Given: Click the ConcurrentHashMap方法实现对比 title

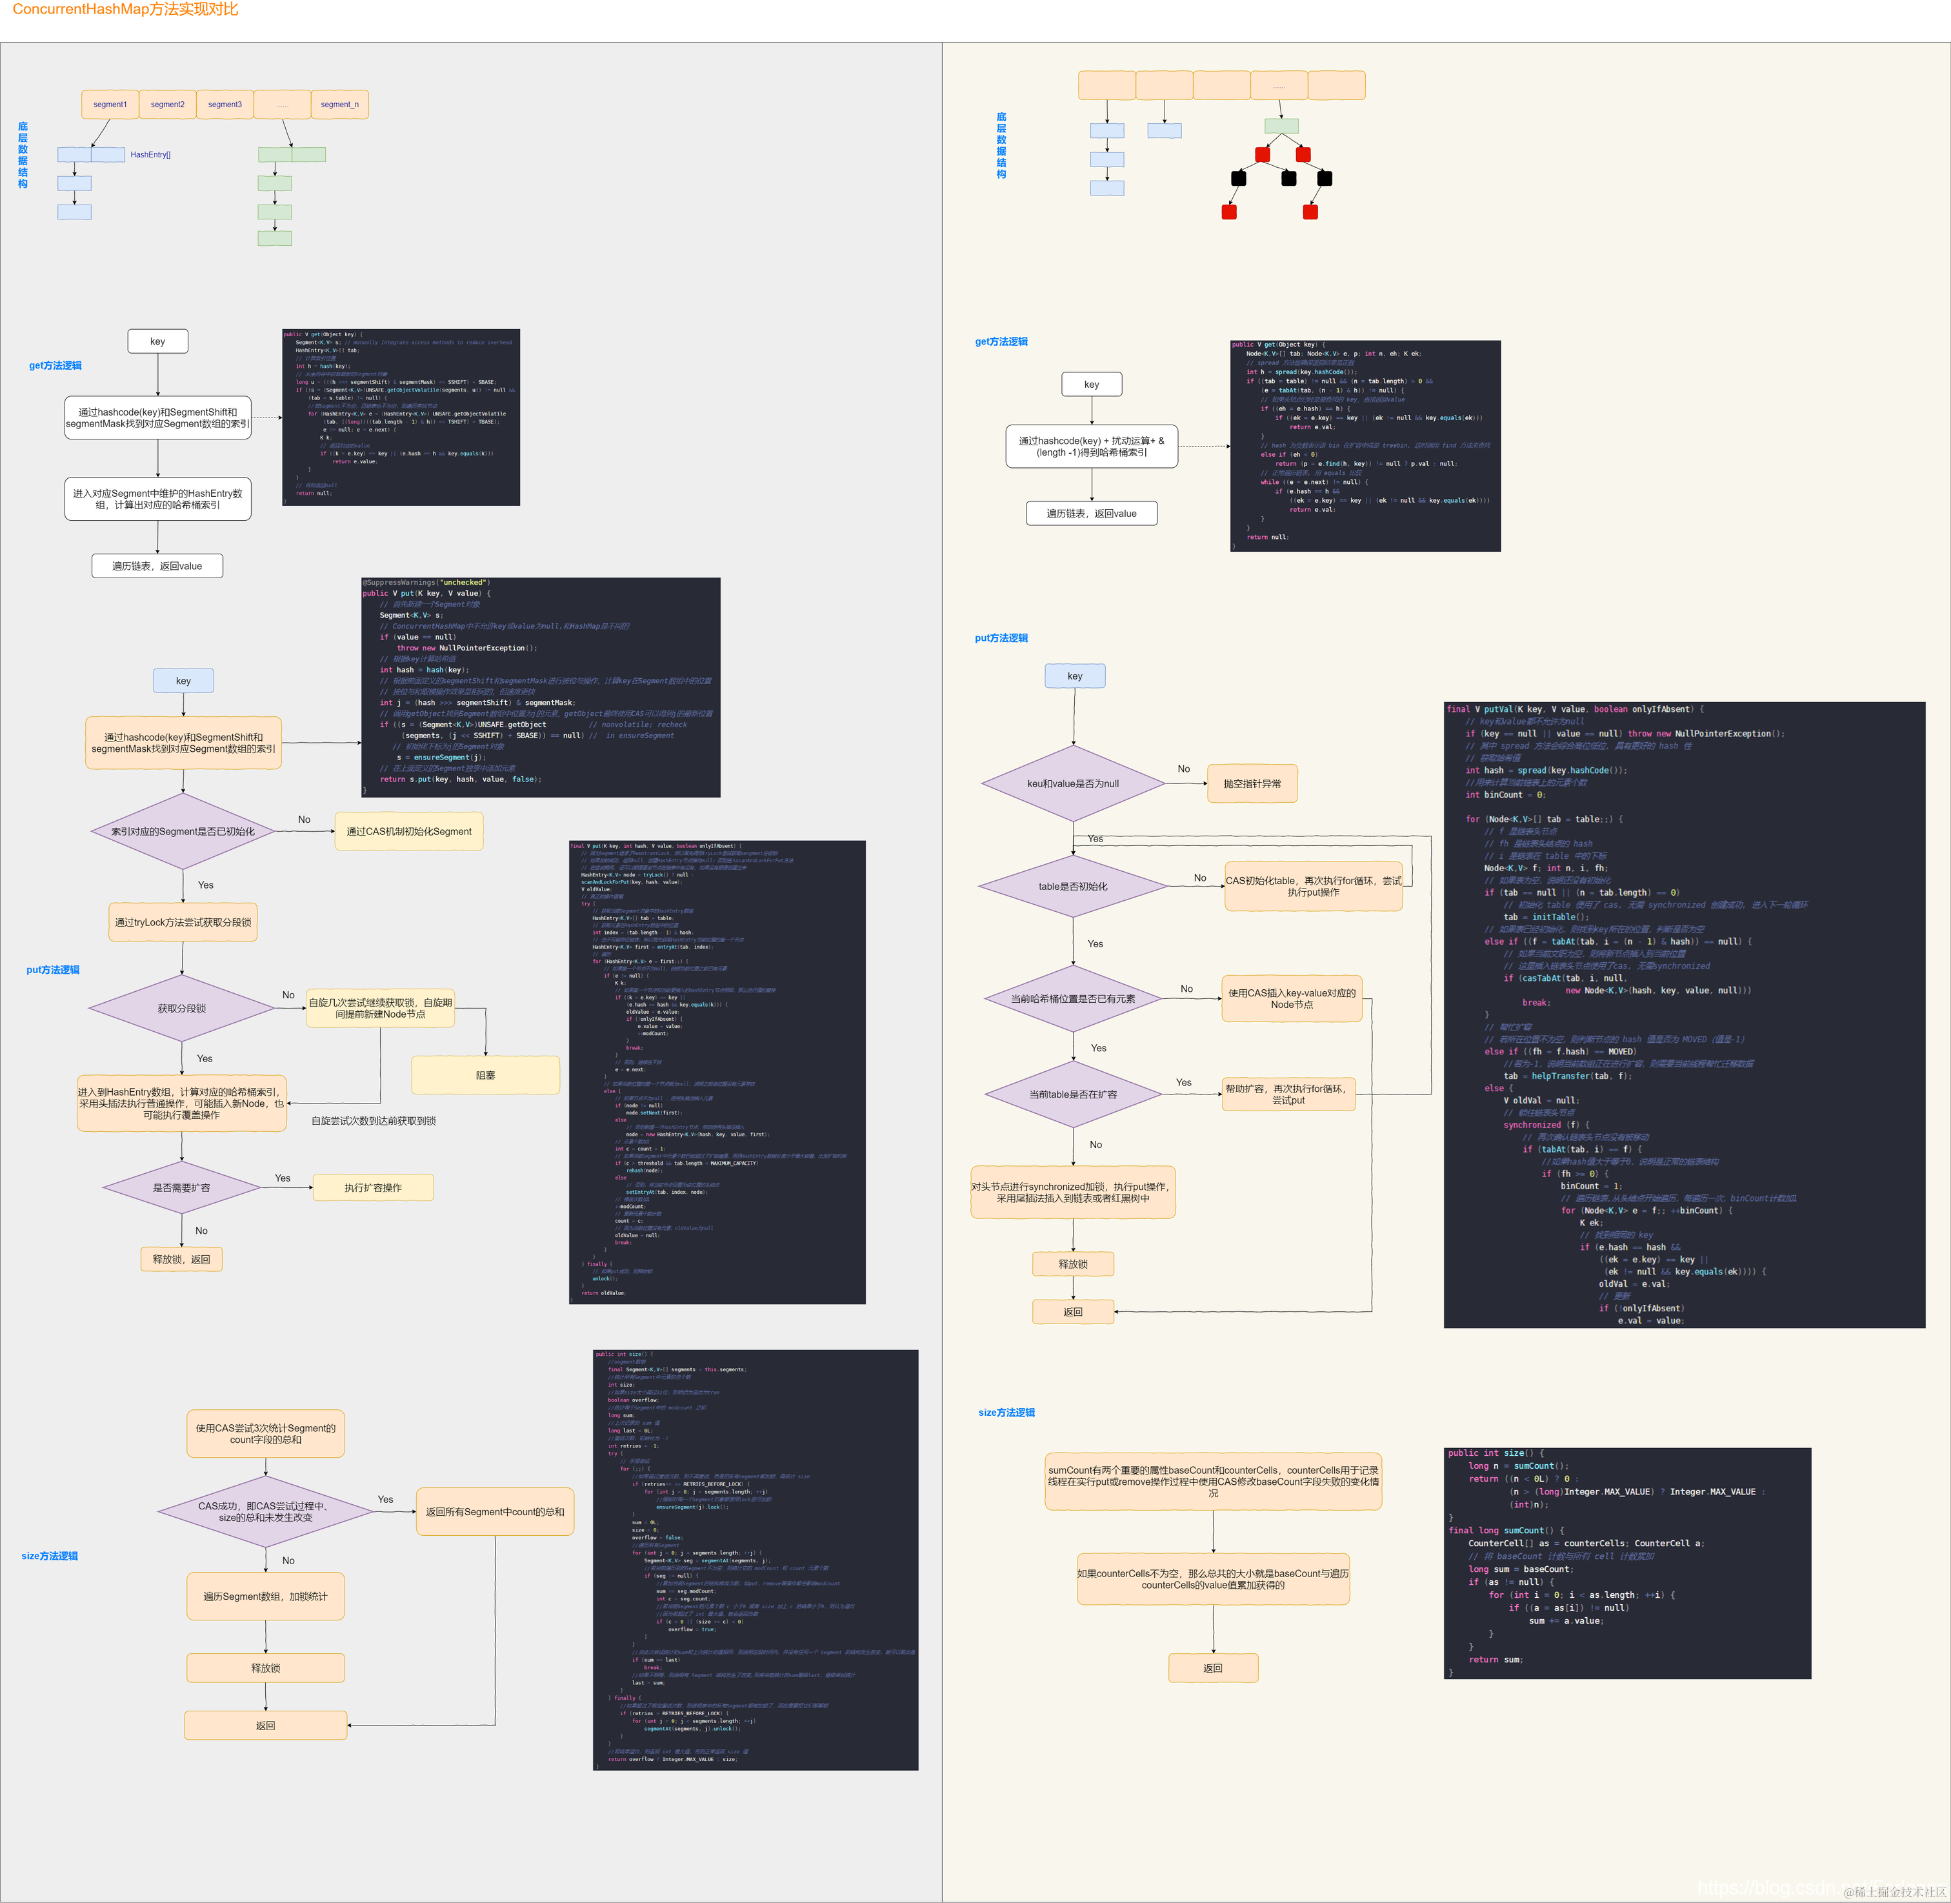Looking at the screenshot, I should click(125, 10).
